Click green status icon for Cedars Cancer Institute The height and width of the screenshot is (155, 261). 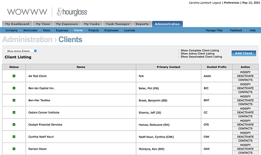pos(14,113)
